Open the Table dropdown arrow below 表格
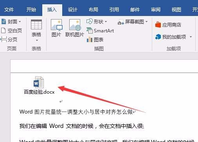The width and height of the screenshot is (198, 142). [37, 41]
